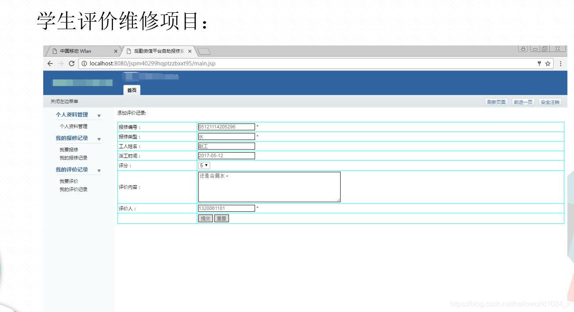Reload the page with refresh icon
This screenshot has width=574, height=312.
71,64
